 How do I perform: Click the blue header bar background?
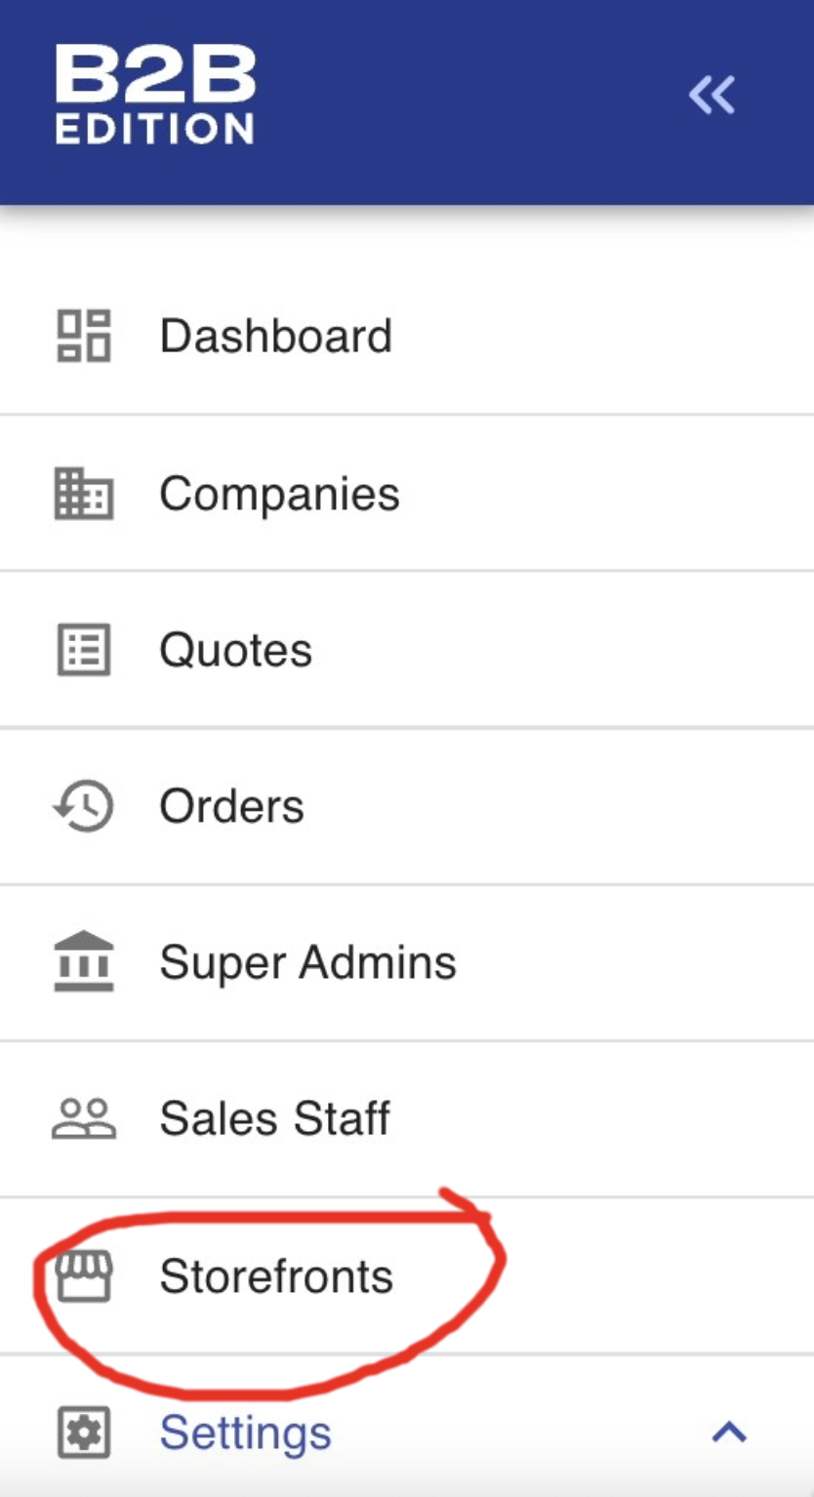click(x=468, y=98)
